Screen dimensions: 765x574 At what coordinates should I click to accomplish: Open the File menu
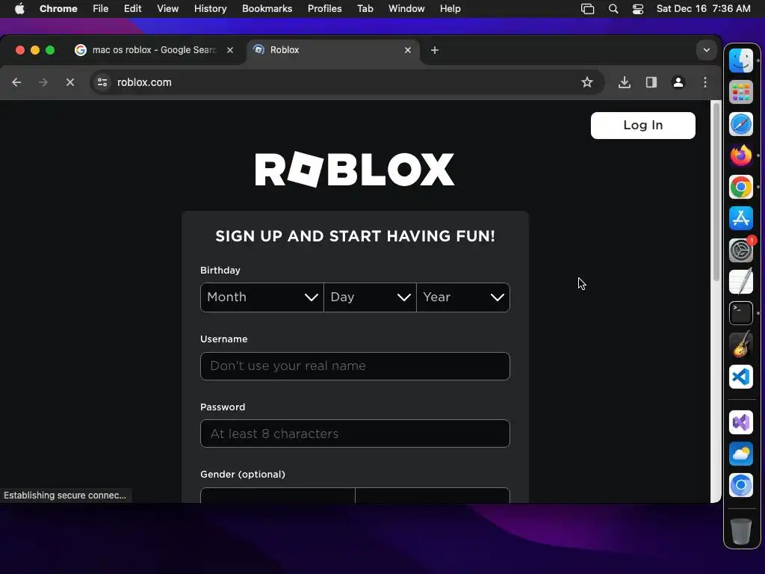pos(101,9)
